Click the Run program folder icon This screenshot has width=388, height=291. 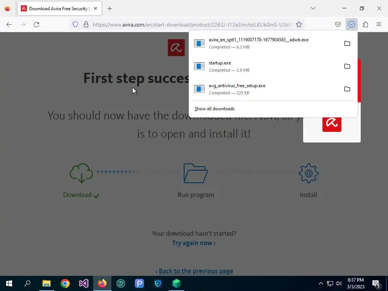coord(196,173)
